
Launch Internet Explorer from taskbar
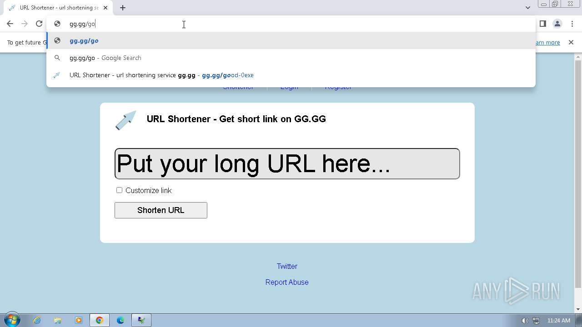pos(37,320)
